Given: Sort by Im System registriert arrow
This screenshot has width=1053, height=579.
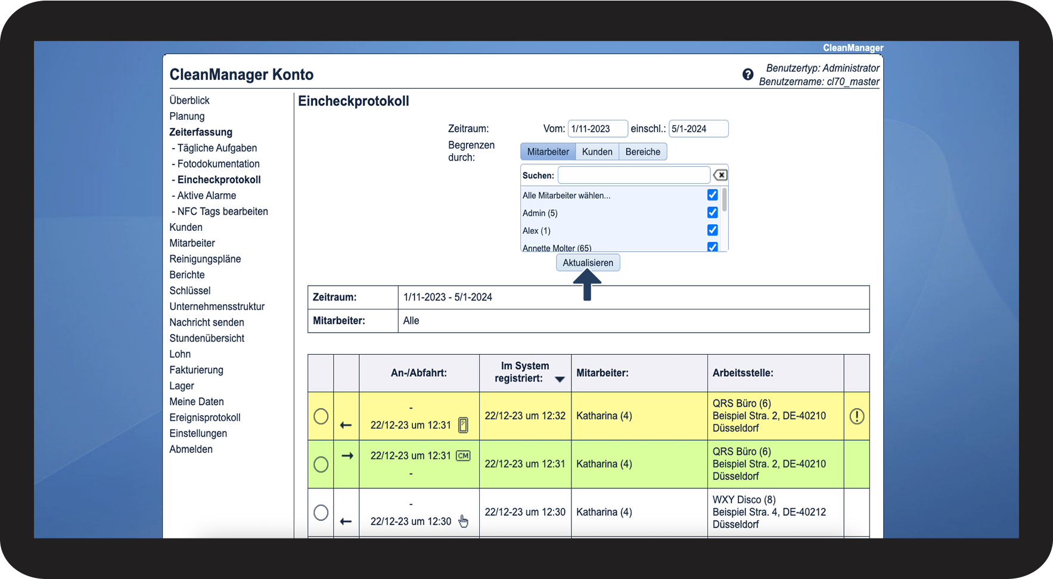Looking at the screenshot, I should [x=560, y=379].
